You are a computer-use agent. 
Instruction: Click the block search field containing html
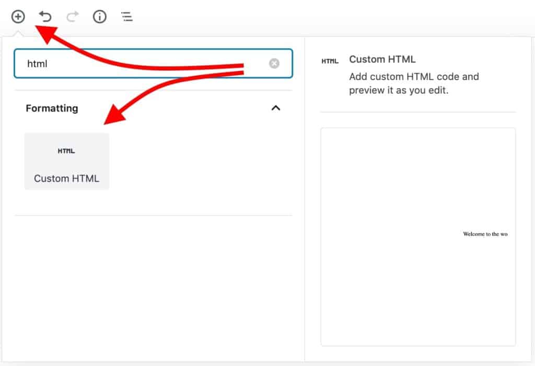[x=153, y=64]
